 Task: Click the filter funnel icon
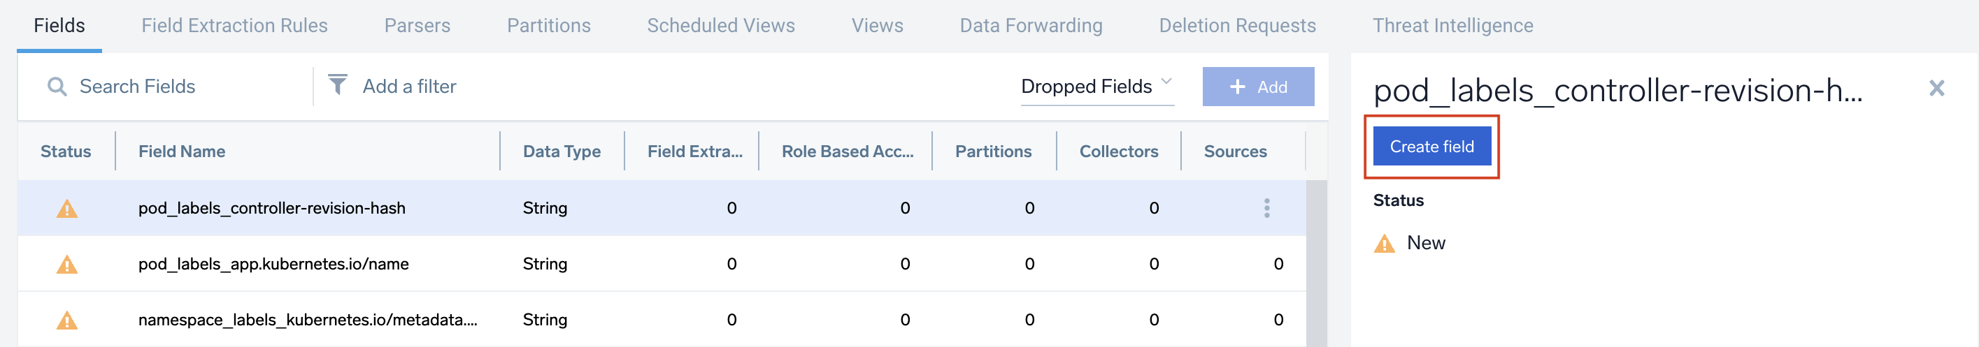tap(337, 84)
